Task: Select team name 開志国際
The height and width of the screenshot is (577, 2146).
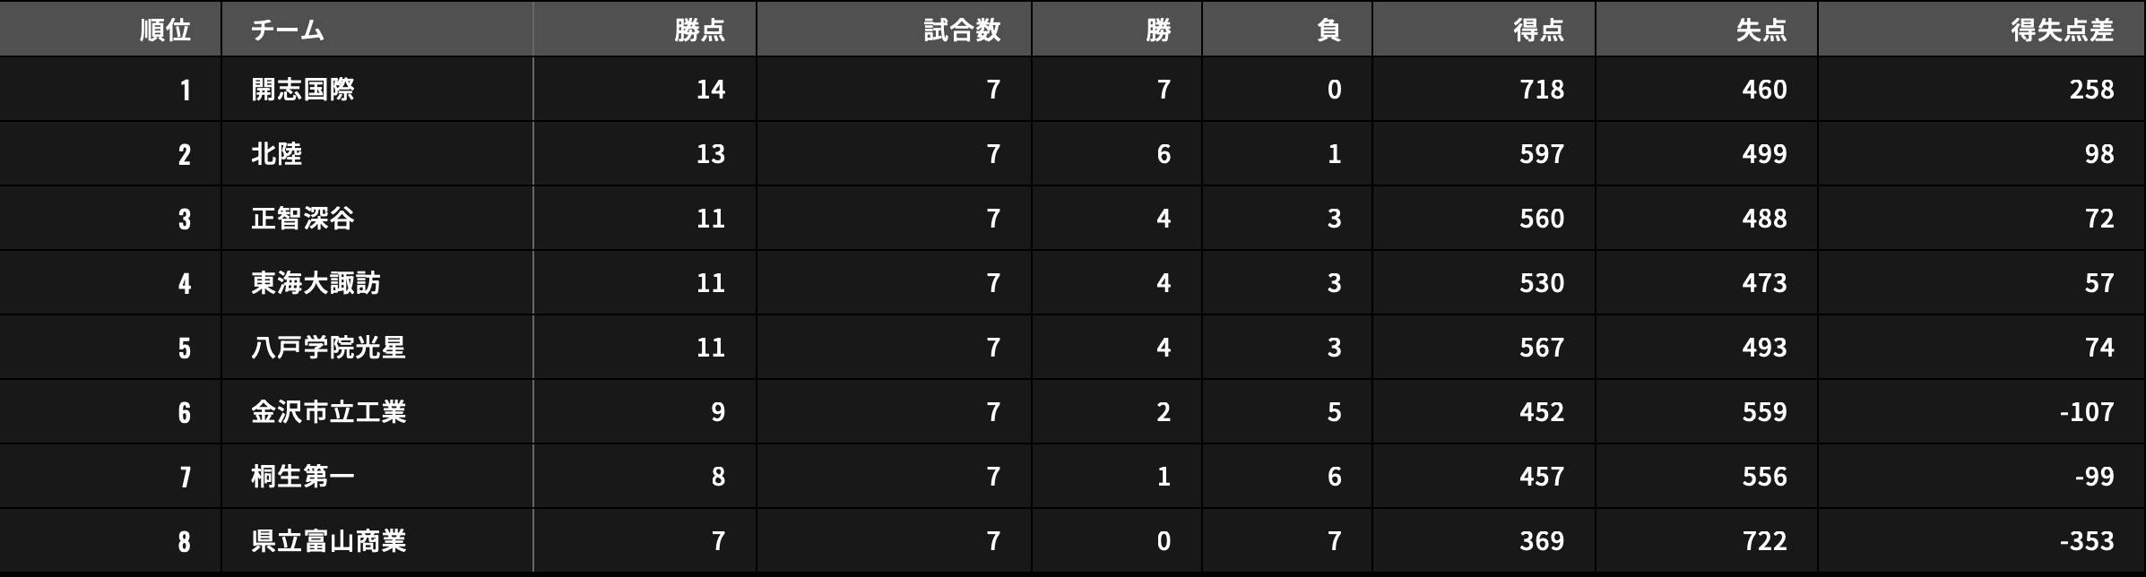Action: click(303, 90)
